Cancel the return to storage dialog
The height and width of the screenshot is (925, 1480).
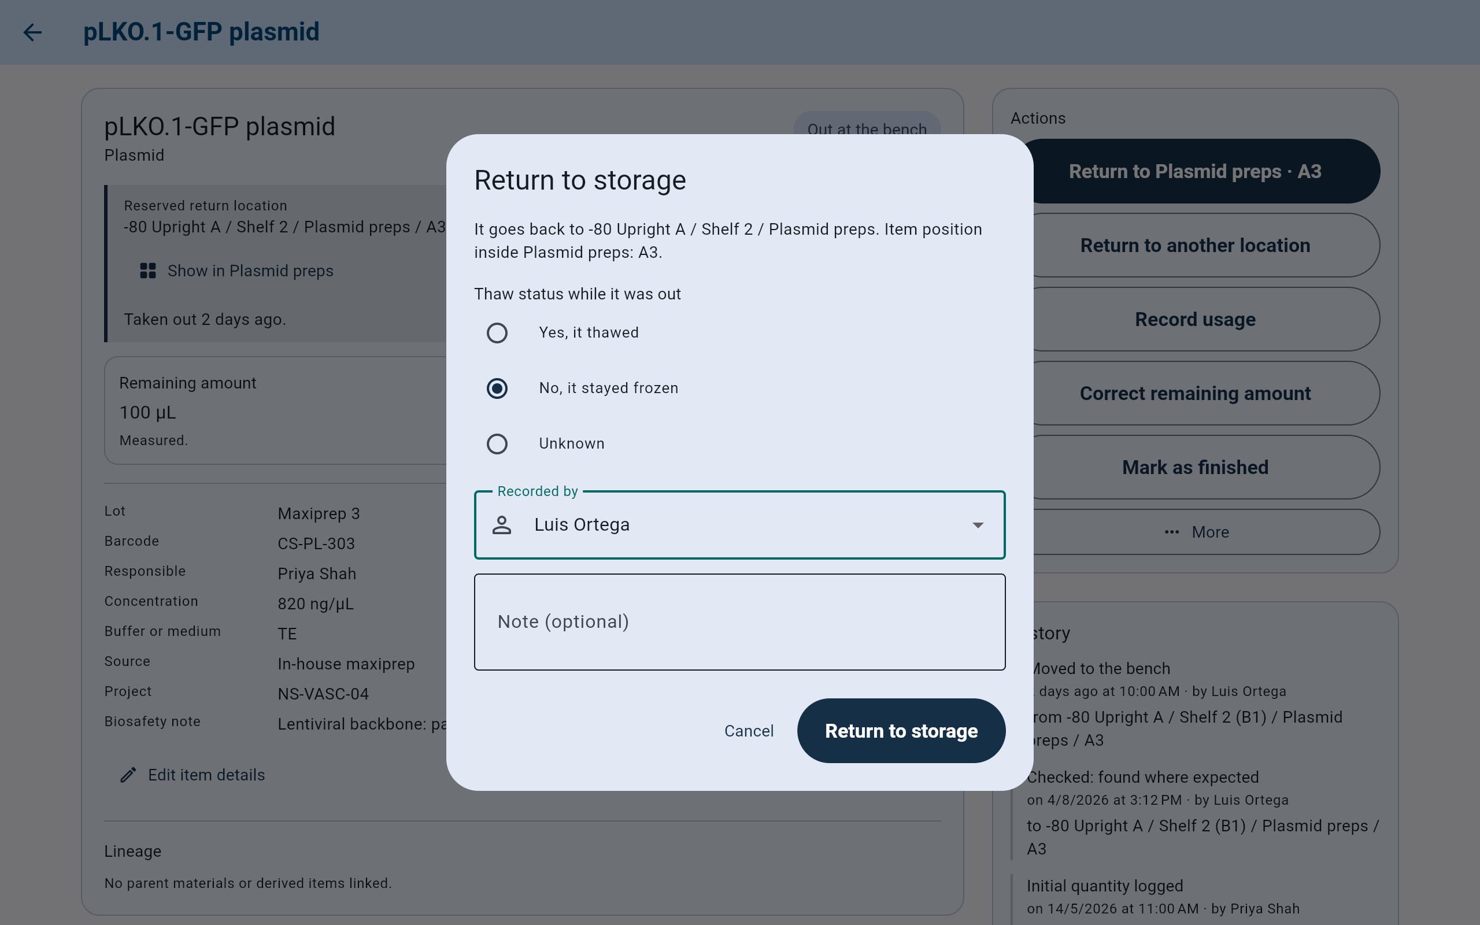point(749,730)
